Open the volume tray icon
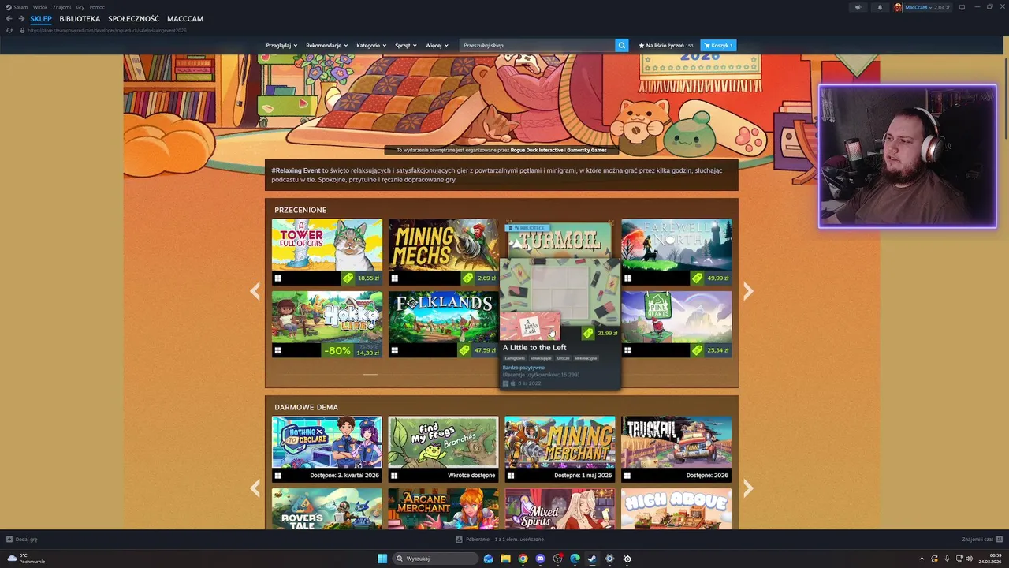Screen dimensions: 1009x568 coord(969,559)
